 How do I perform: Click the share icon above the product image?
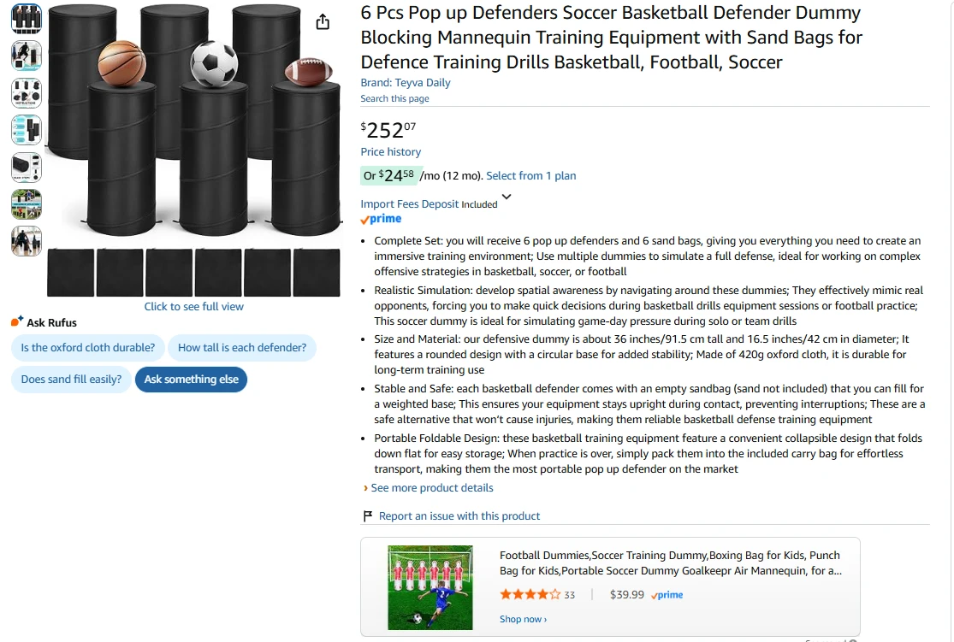coord(323,22)
